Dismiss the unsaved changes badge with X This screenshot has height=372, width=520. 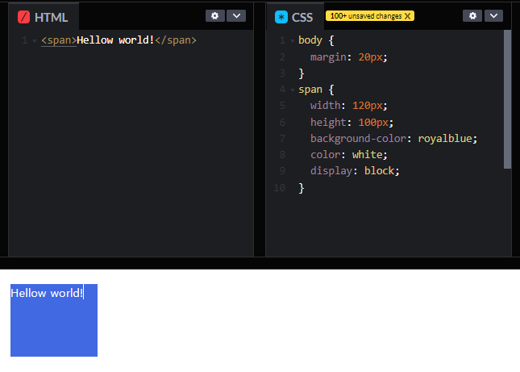click(x=408, y=16)
